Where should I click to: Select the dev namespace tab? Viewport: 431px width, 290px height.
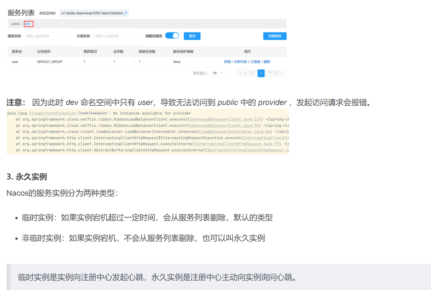pyautogui.click(x=28, y=24)
